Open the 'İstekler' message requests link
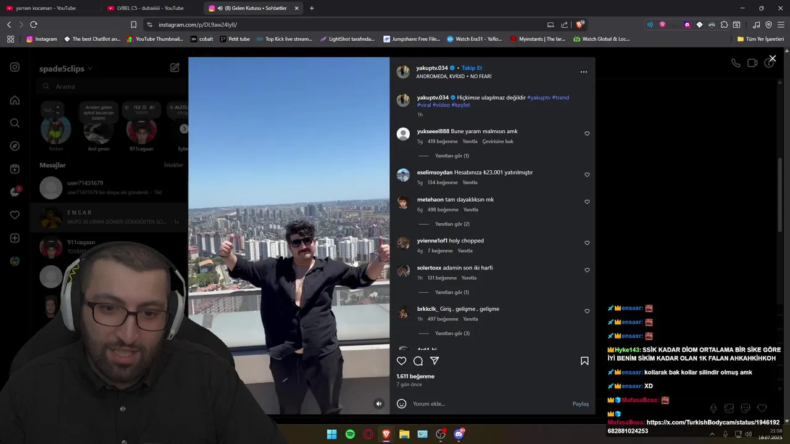This screenshot has width=790, height=444. click(173, 165)
